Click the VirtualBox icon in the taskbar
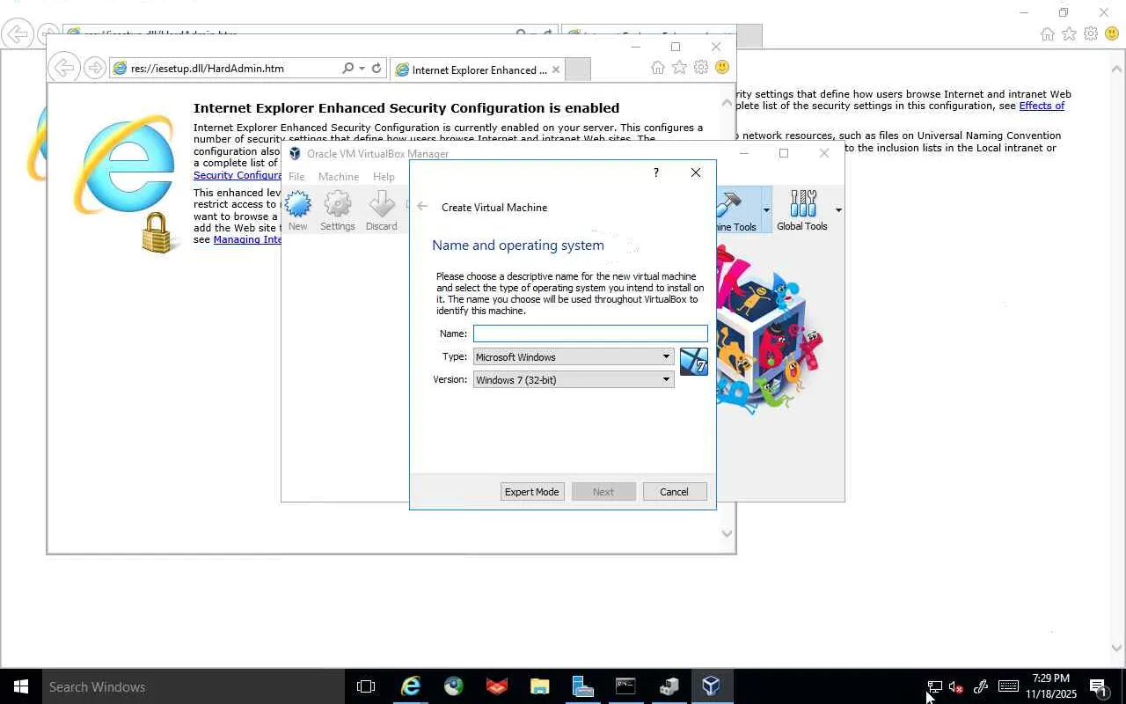 [712, 686]
